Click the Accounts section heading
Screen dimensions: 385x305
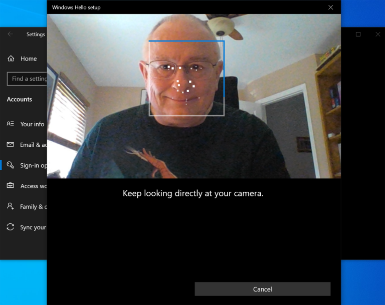pyautogui.click(x=20, y=99)
